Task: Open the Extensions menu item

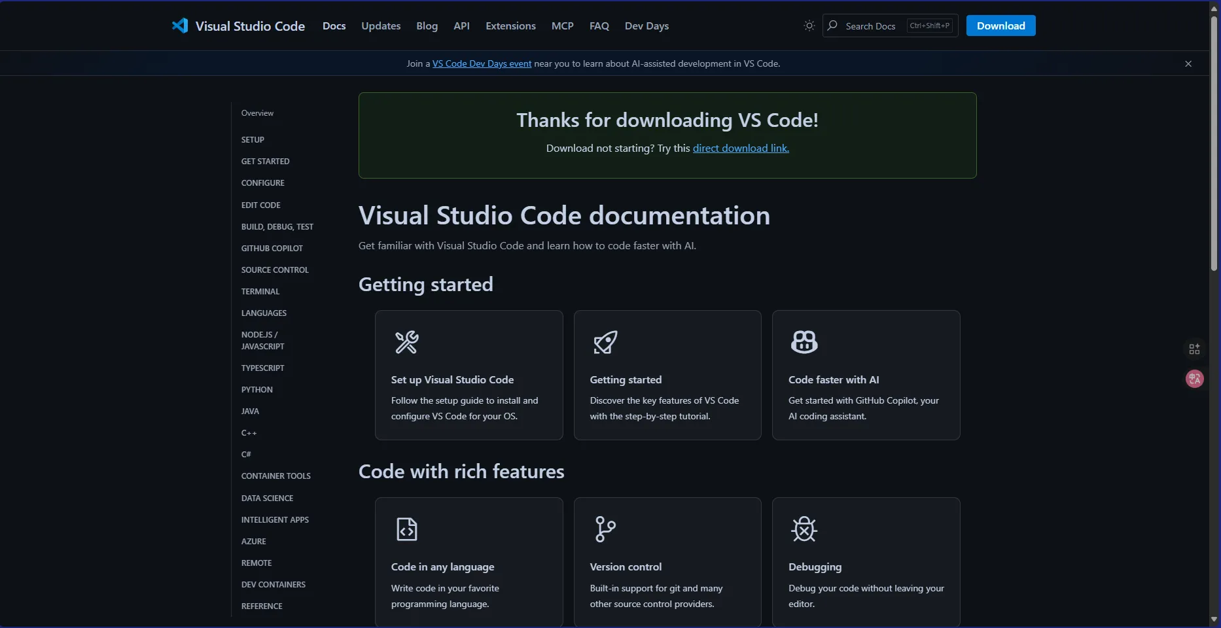Action: click(x=510, y=26)
